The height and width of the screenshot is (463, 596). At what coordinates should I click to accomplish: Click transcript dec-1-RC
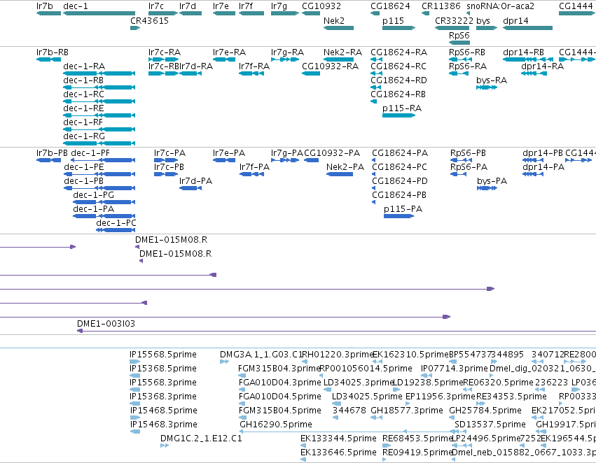click(99, 101)
